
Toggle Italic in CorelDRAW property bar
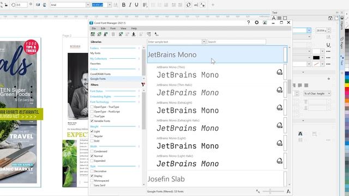(x=130, y=5)
